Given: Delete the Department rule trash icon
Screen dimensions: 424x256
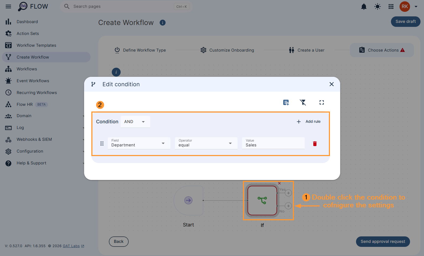Looking at the screenshot, I should coord(315,144).
